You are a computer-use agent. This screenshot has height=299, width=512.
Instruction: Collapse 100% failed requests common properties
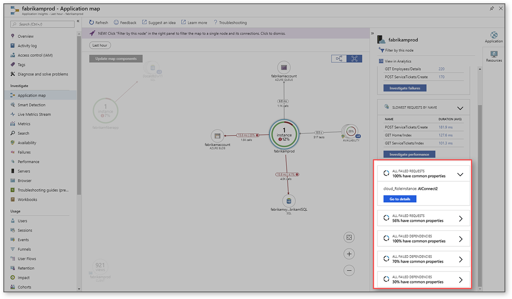click(461, 174)
